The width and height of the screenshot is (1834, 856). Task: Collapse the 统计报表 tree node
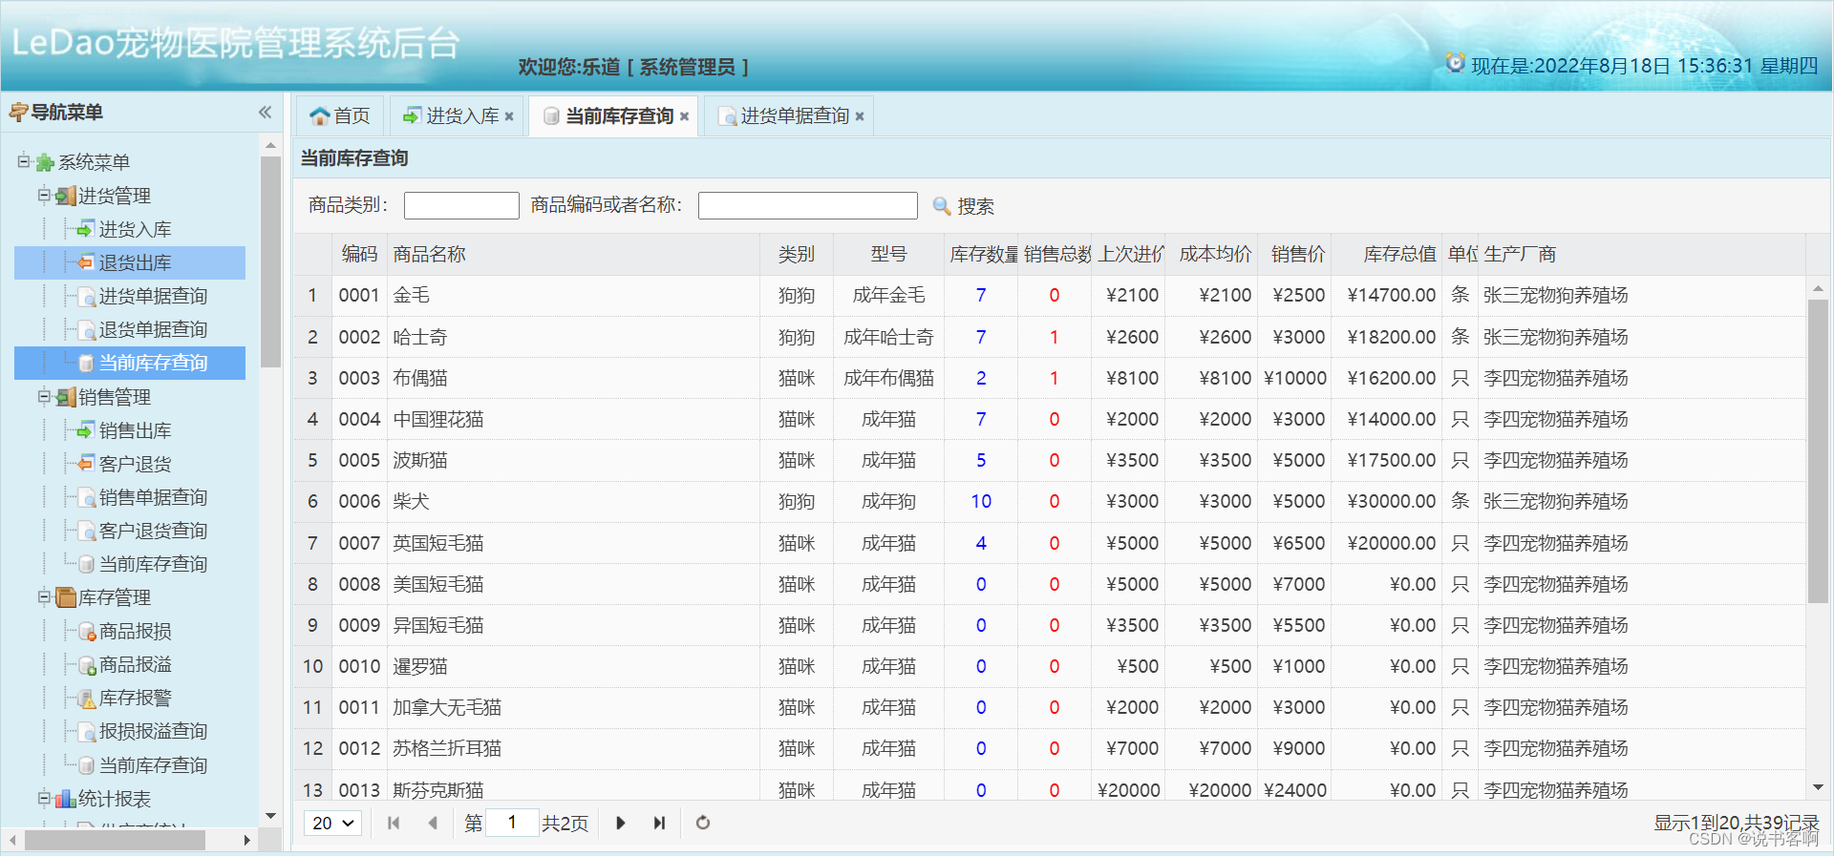click(x=44, y=798)
